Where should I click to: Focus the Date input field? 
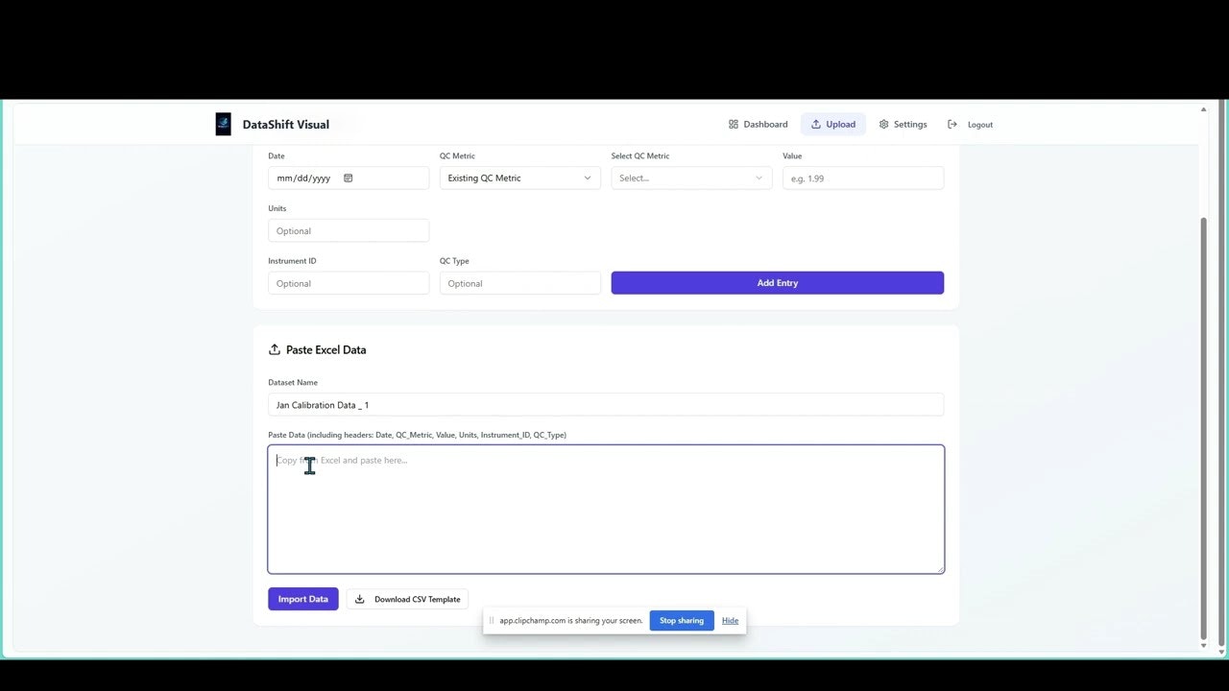(x=349, y=178)
